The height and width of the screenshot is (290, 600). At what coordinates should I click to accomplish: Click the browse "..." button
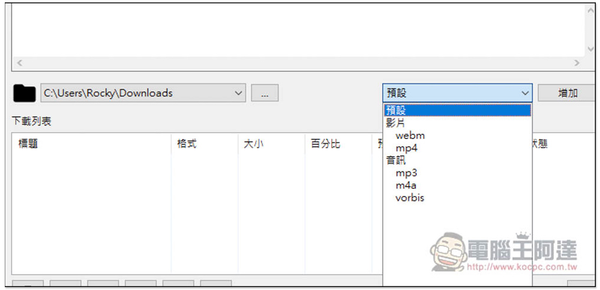click(265, 93)
